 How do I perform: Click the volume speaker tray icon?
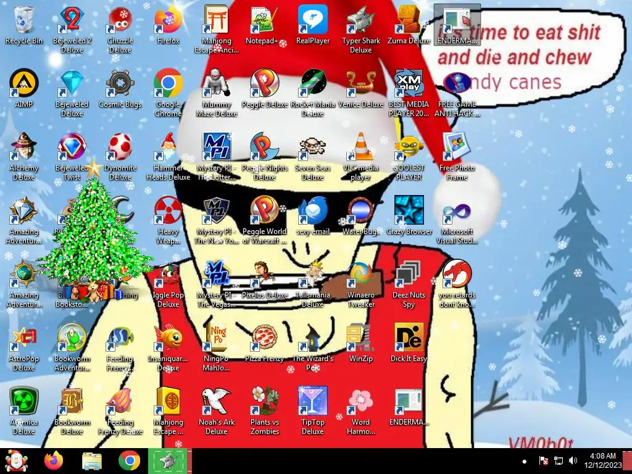[x=573, y=460]
